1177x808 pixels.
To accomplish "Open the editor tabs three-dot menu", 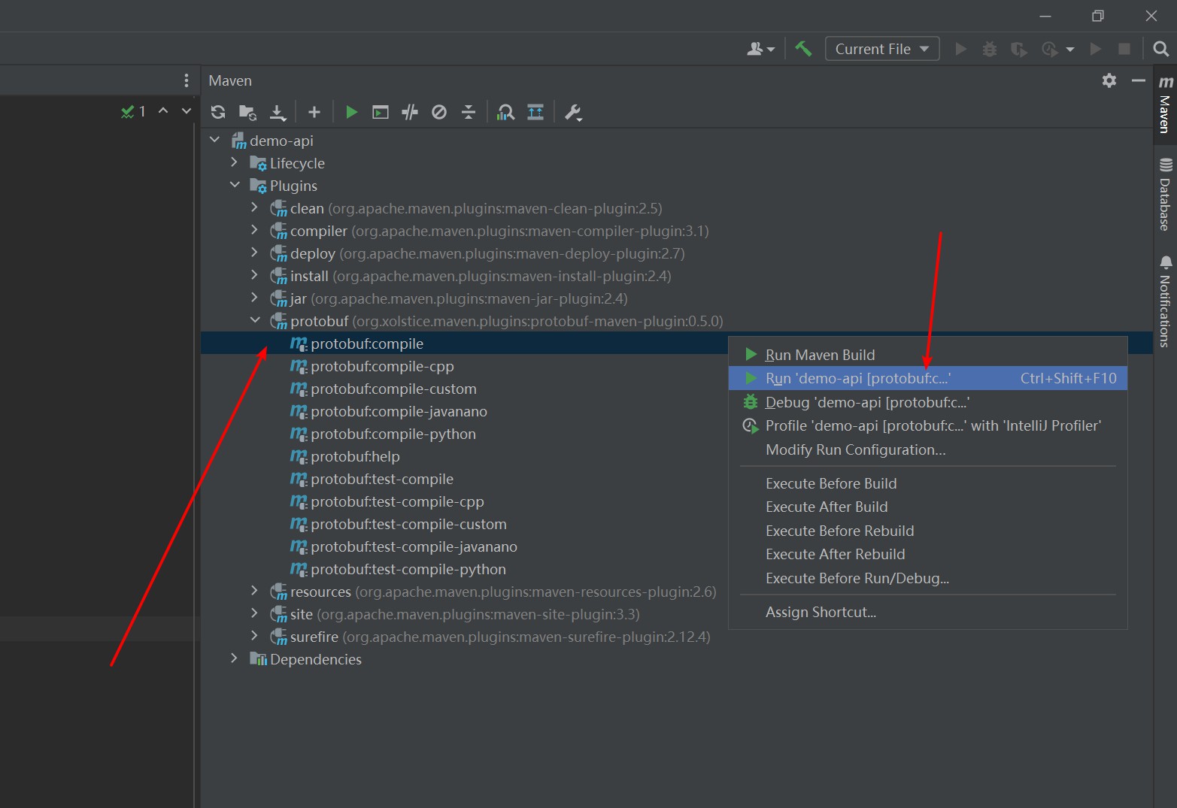I will click(x=186, y=80).
